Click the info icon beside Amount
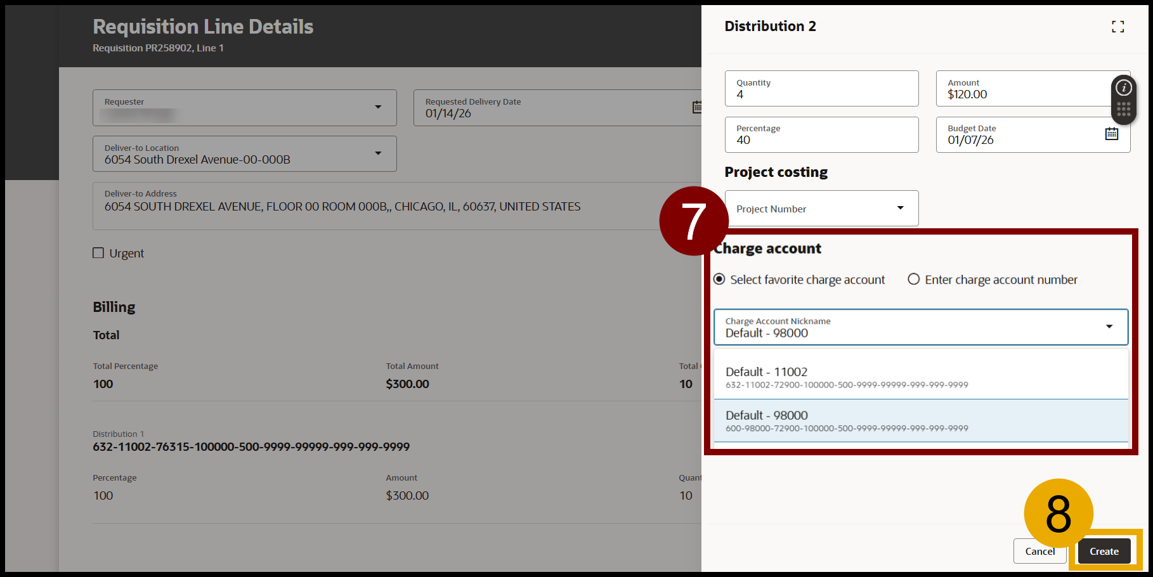Viewport: 1153px width, 577px height. [x=1123, y=88]
